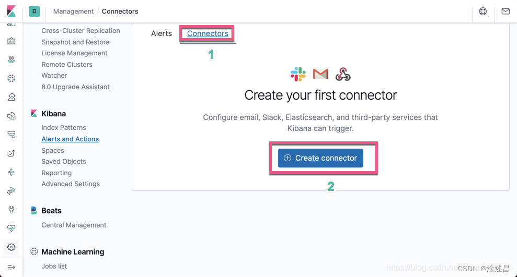
Task: Open the newsfeed mail icon in header
Action: [x=505, y=11]
